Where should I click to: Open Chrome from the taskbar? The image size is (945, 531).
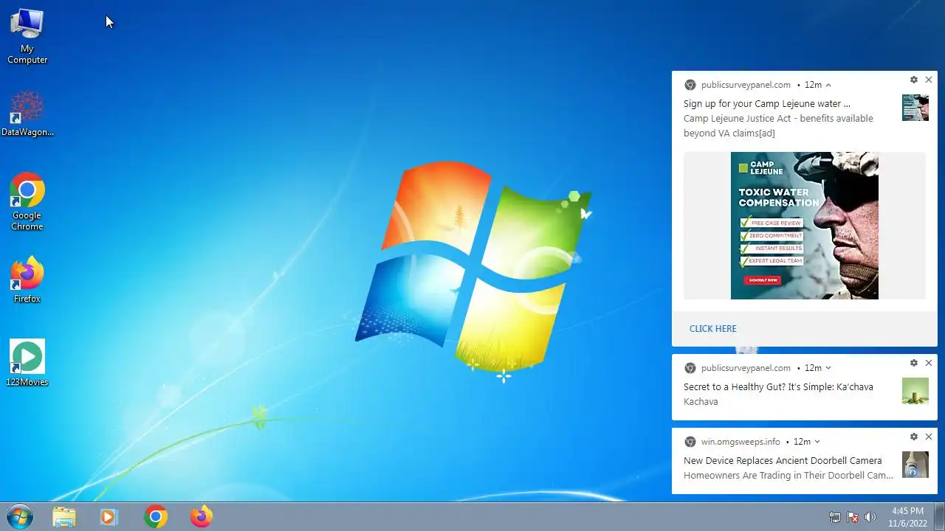156,517
